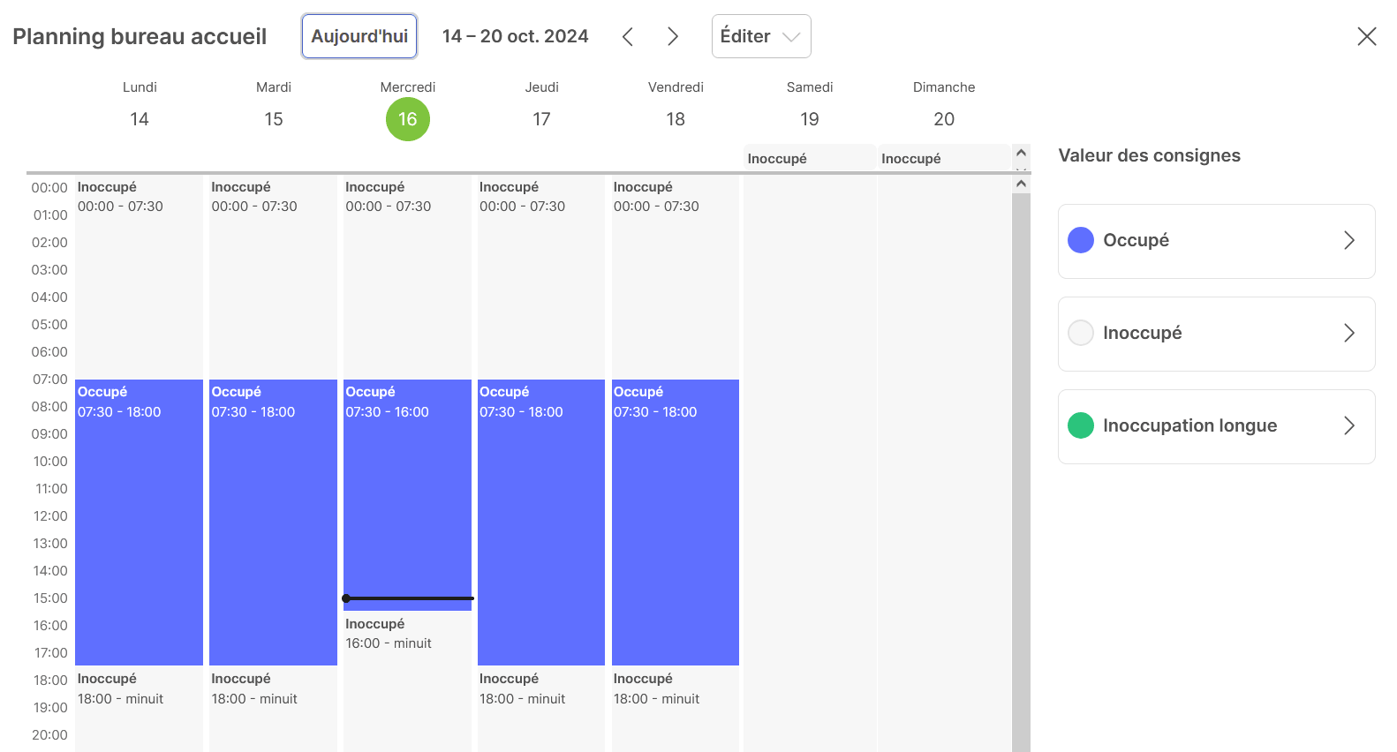The height and width of the screenshot is (752, 1397).
Task: Click the Samedi all-day Inoccupé entry
Action: 809,159
